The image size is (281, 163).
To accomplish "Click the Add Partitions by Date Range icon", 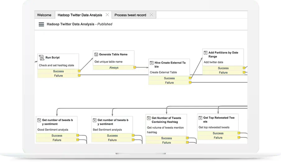I will (x=205, y=53).
